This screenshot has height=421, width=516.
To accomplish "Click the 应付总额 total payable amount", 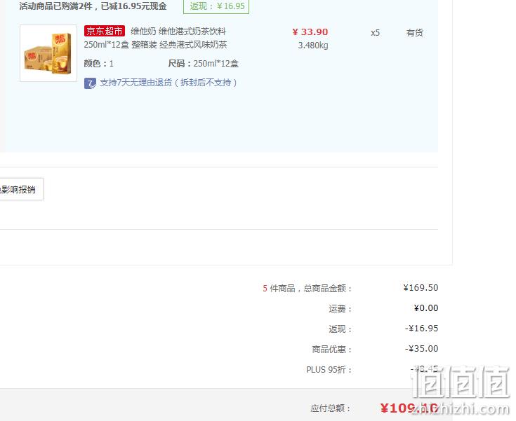I will [x=409, y=408].
